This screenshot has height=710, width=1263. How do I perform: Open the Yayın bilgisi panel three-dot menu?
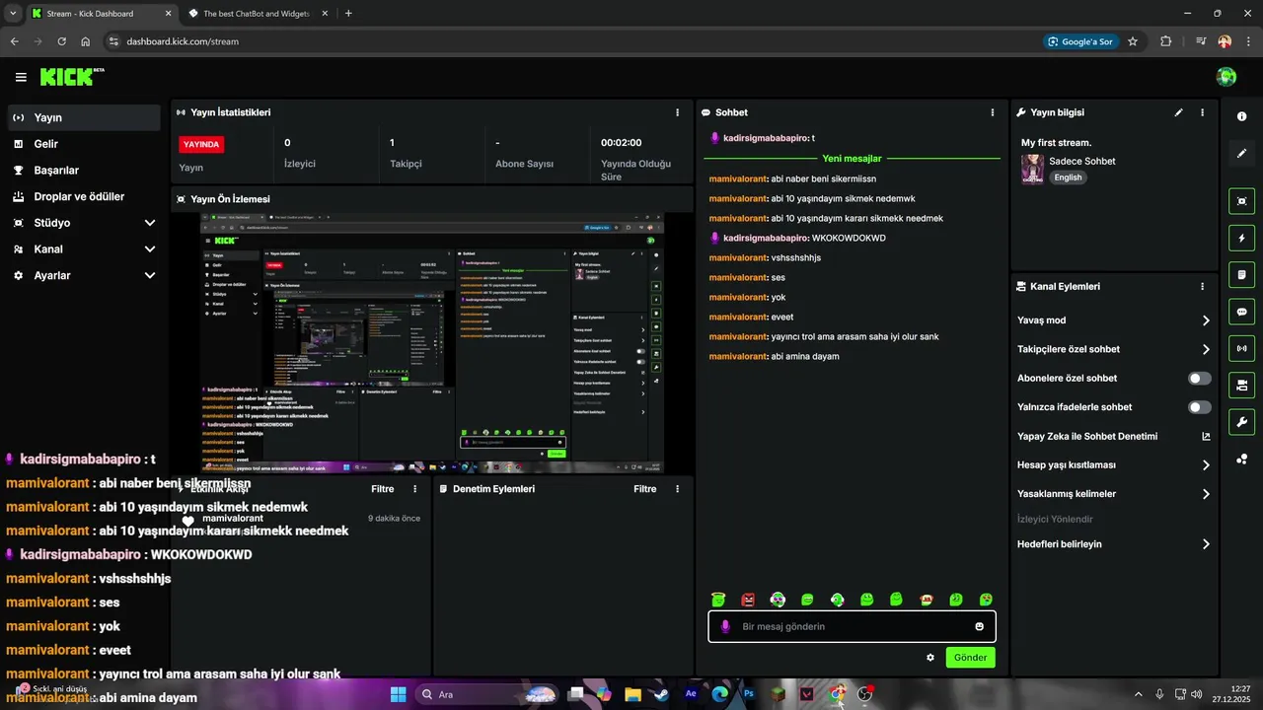pyautogui.click(x=1202, y=112)
